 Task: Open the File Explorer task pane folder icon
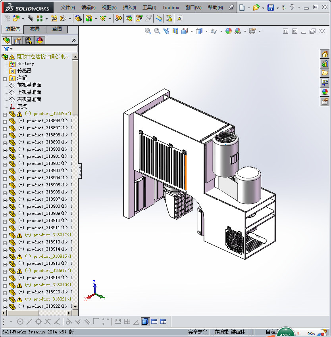325,73
